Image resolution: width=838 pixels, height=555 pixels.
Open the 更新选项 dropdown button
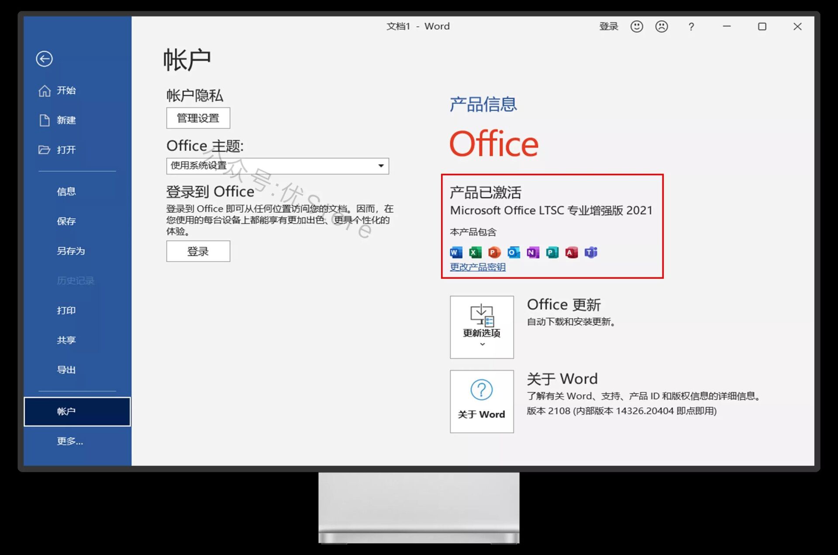click(x=482, y=327)
